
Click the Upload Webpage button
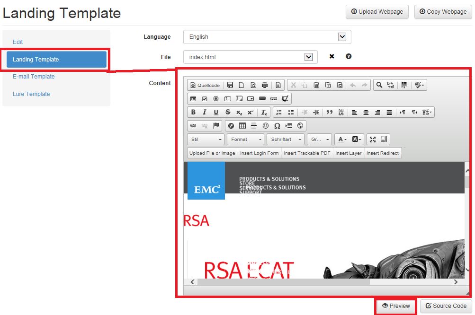point(377,12)
